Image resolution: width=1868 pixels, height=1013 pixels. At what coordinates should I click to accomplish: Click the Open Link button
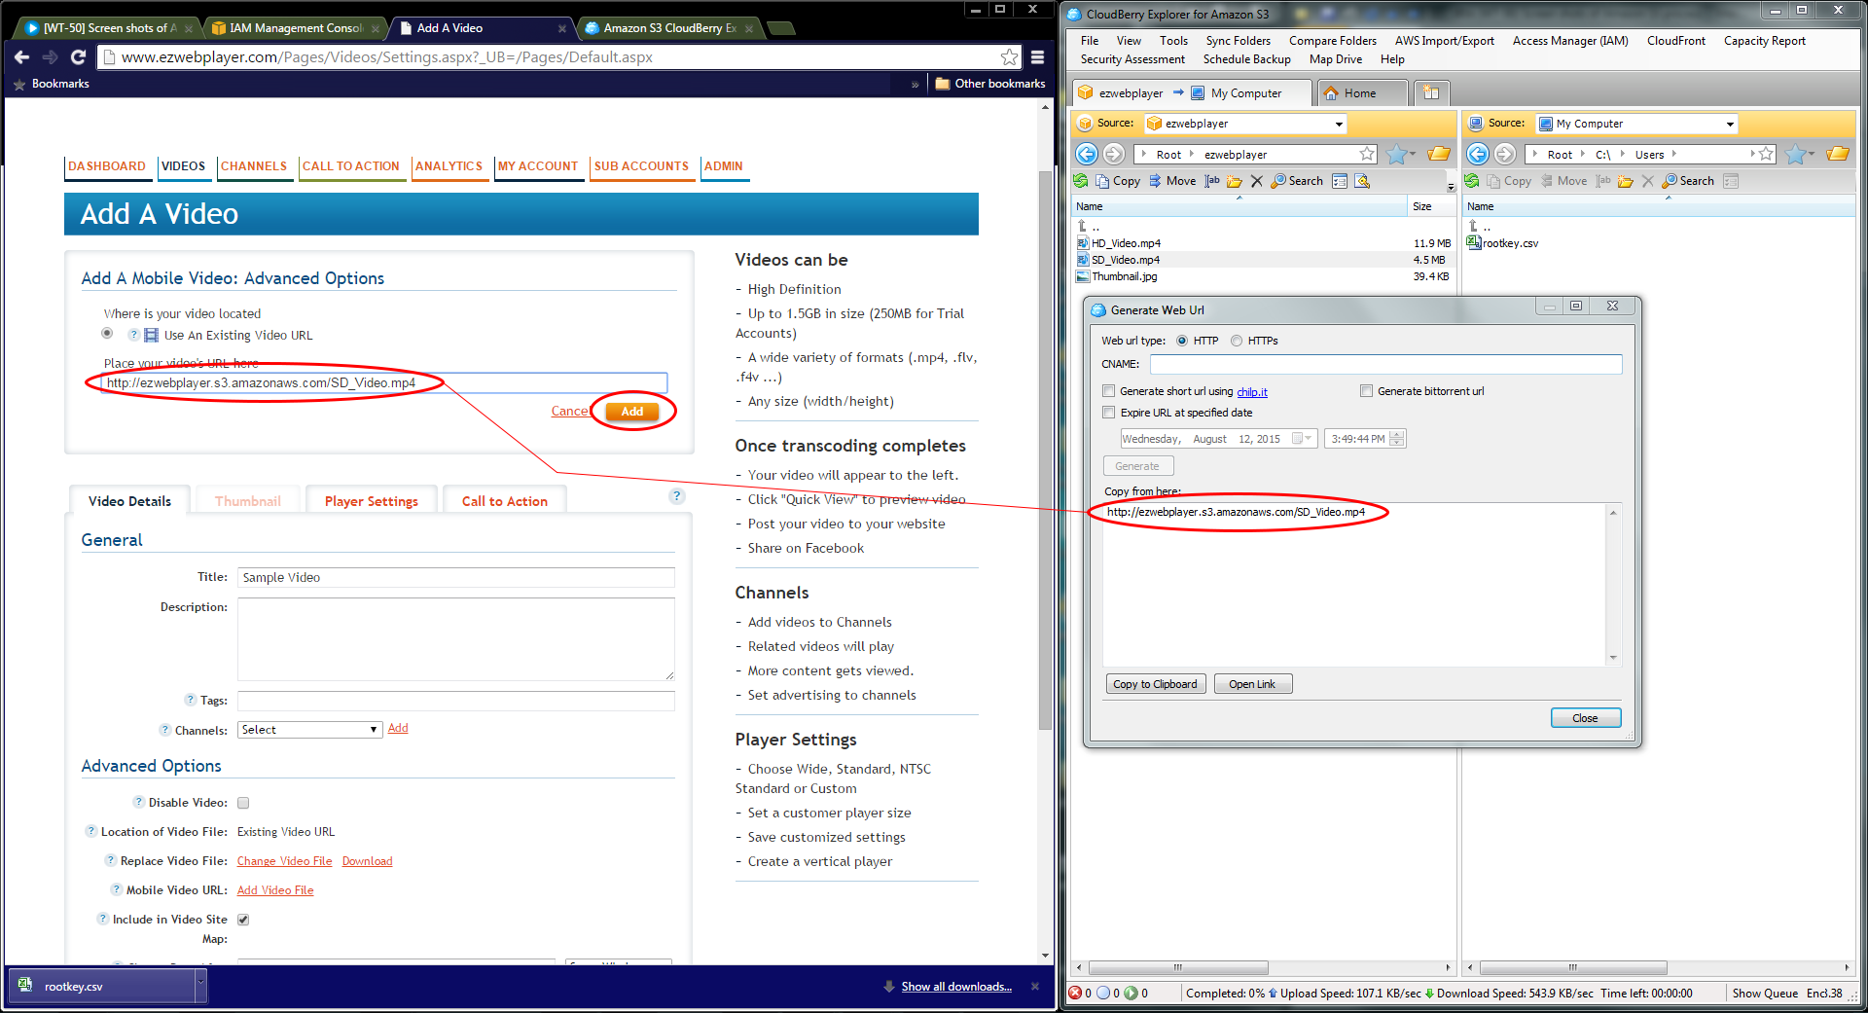1251,684
